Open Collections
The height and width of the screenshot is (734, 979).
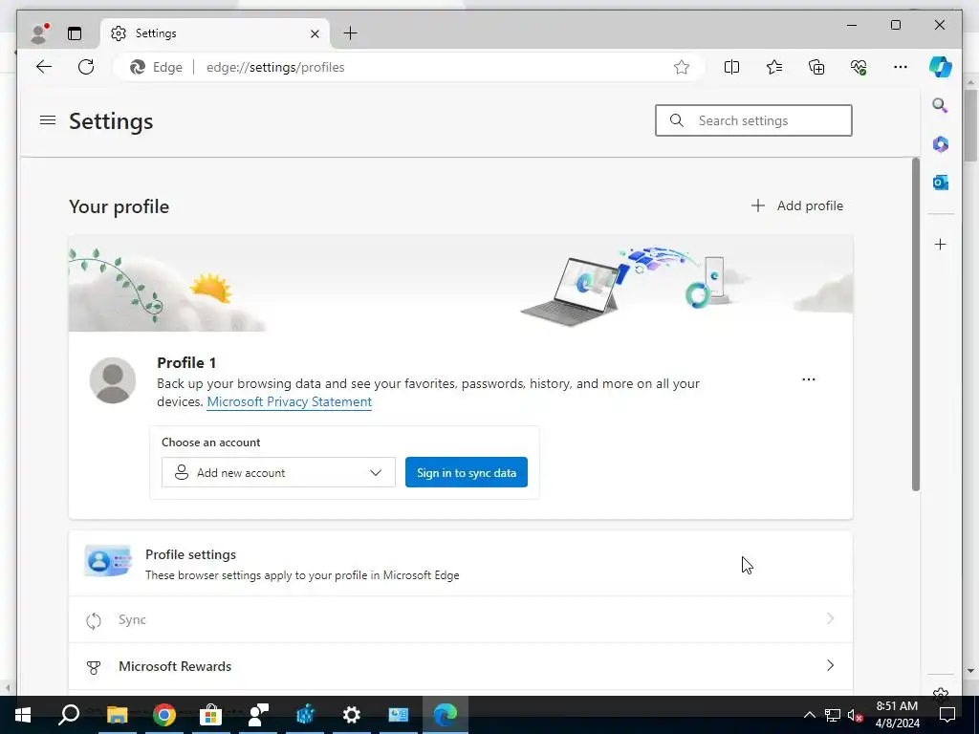(x=816, y=67)
